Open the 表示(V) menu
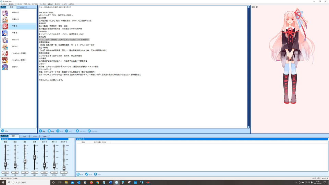This screenshot has width=329, height=185. (x=57, y=4)
